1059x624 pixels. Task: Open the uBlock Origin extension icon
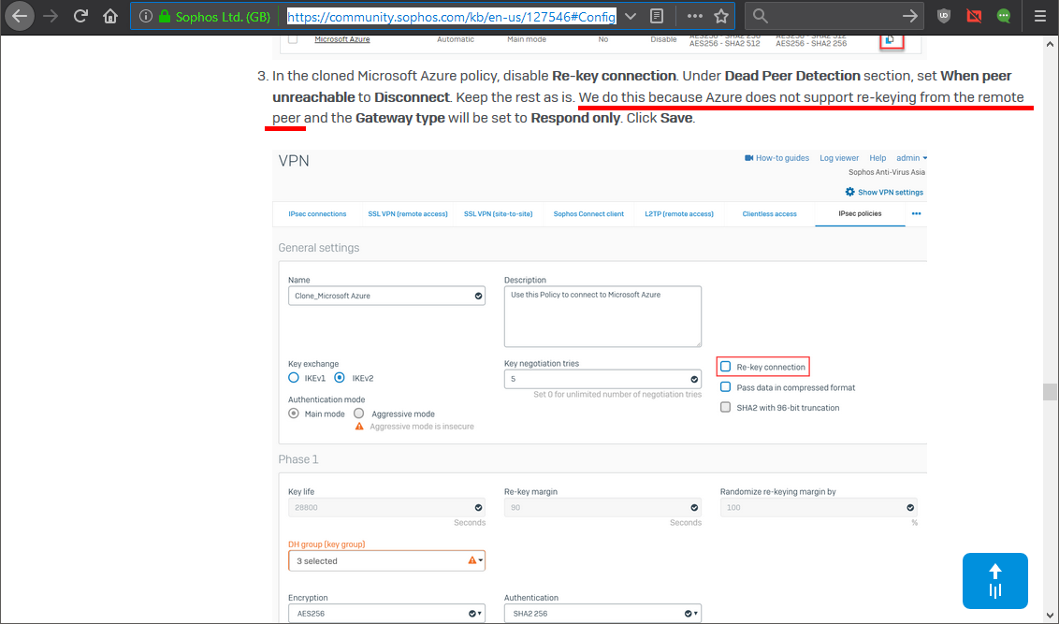[x=944, y=16]
